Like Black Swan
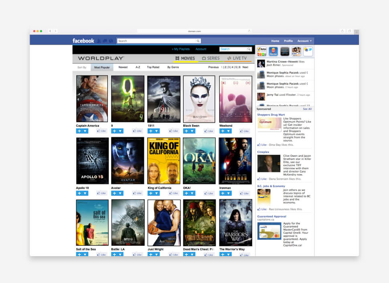Screen dimensions: 389x283 209,131
